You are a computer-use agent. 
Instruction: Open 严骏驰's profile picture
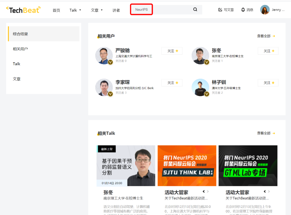[104, 56]
